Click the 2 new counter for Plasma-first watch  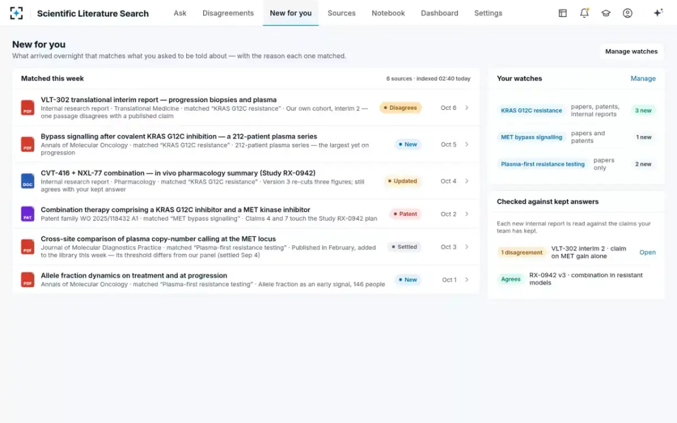click(x=643, y=164)
